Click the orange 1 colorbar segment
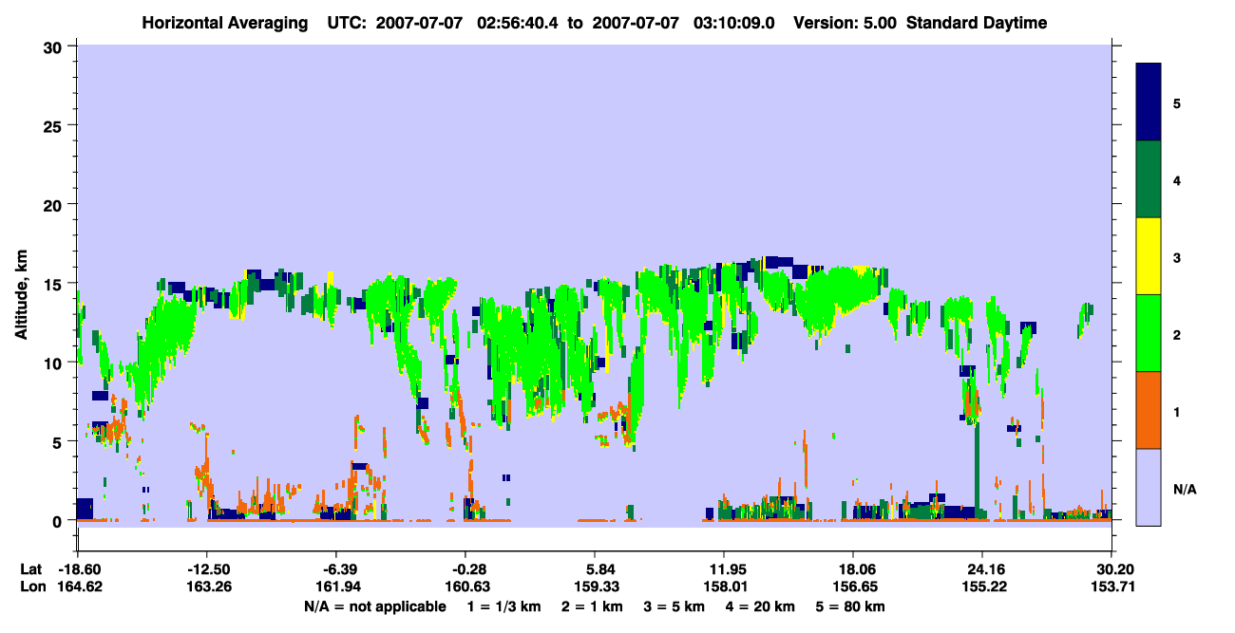This screenshot has height=633, width=1235. coord(1149,410)
